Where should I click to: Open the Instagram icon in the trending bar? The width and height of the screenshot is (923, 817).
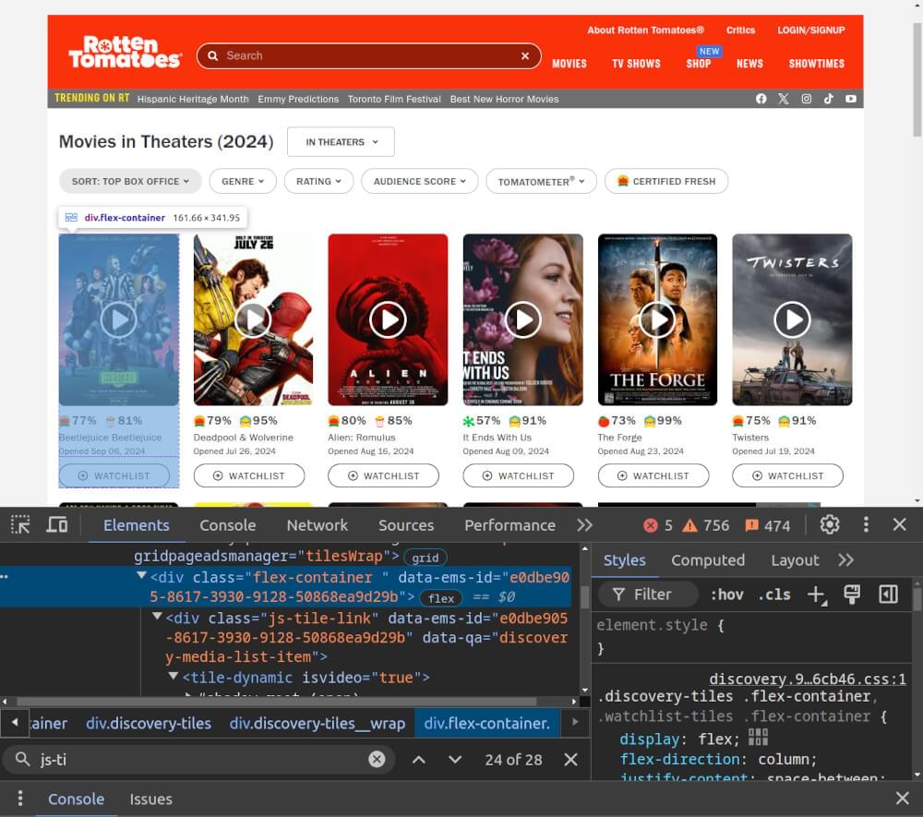pos(805,99)
